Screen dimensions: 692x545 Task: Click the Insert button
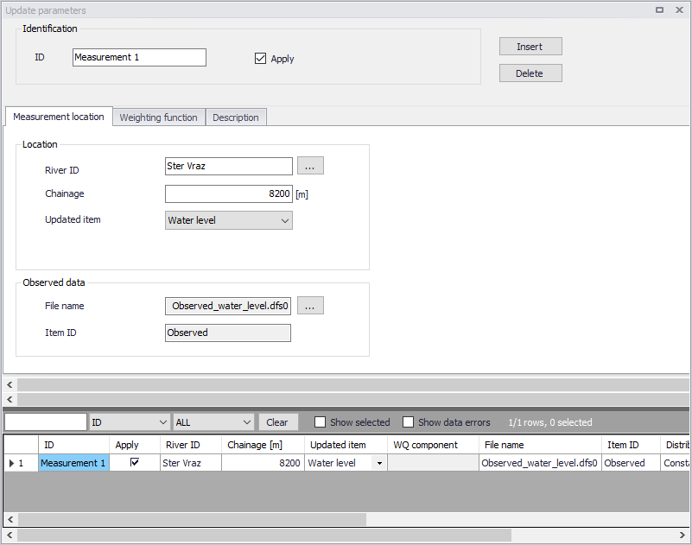(530, 47)
